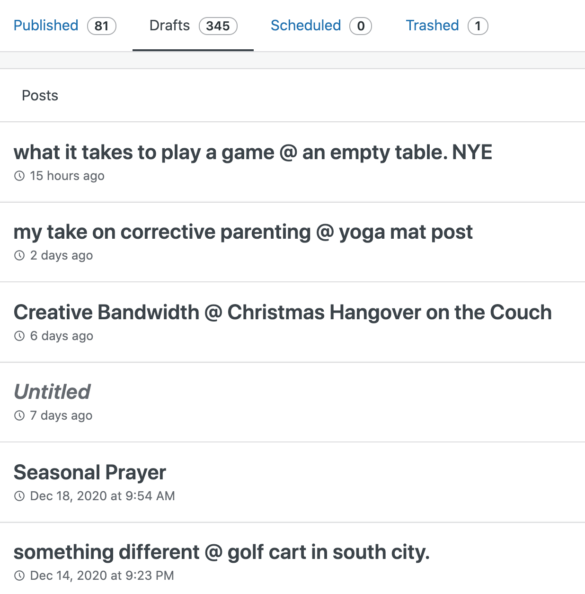Click the Published count badge showing 81
The height and width of the screenshot is (594, 585).
[102, 26]
